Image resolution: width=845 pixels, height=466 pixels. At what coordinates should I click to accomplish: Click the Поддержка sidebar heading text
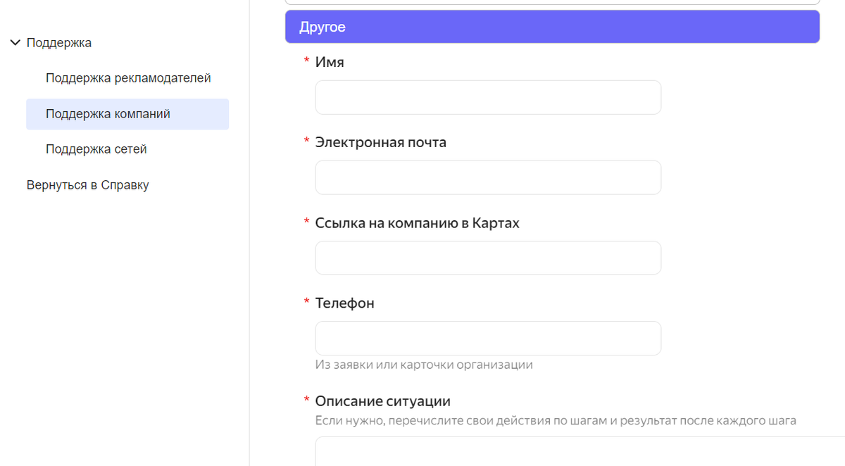coord(59,43)
